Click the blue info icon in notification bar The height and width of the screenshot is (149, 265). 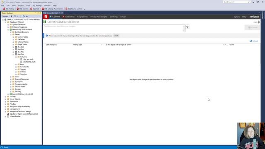point(47,36)
